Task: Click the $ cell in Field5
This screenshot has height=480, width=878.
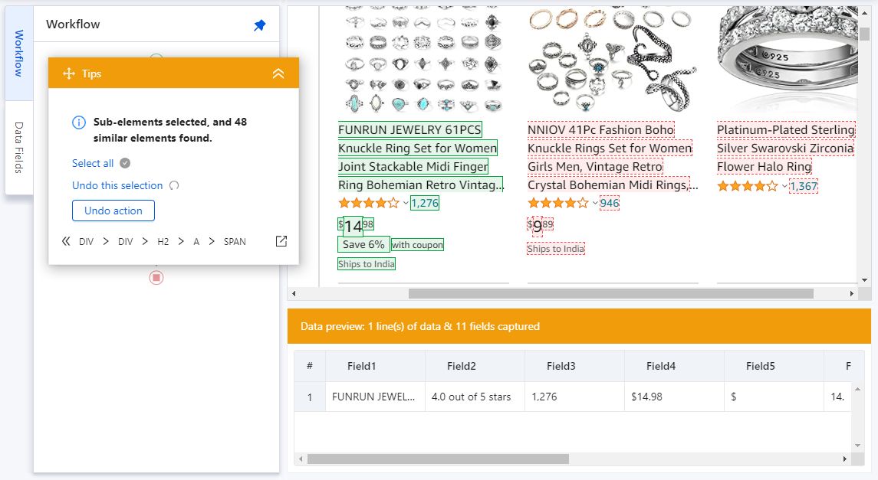Action: (774, 397)
